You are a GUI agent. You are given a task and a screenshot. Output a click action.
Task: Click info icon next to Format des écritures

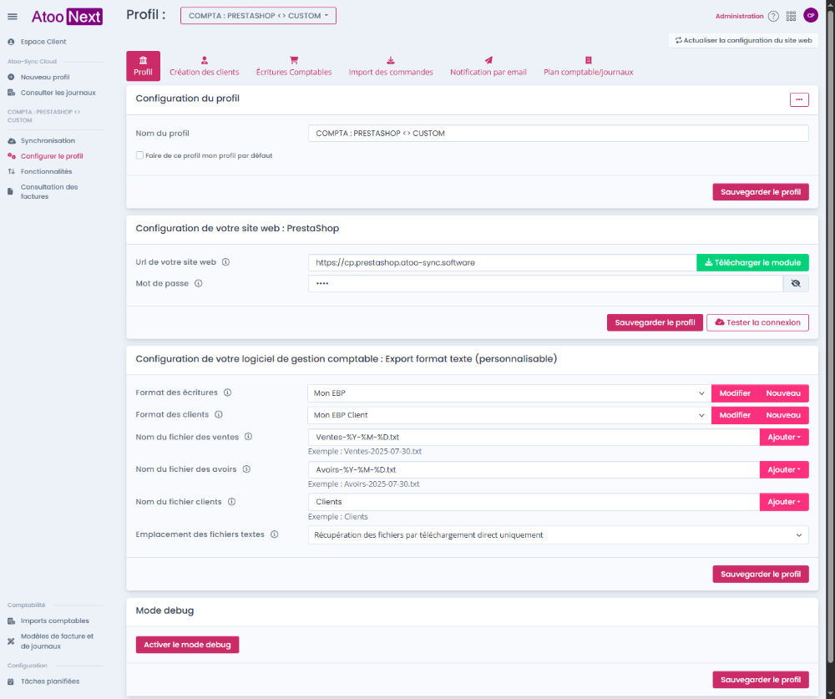227,393
